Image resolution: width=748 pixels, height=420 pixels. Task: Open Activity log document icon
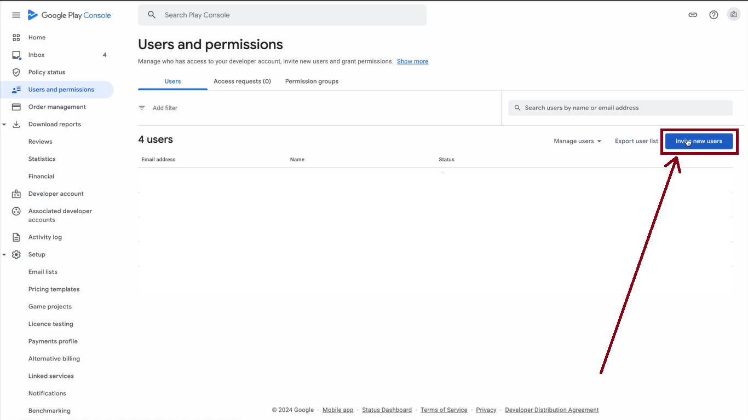tap(16, 237)
